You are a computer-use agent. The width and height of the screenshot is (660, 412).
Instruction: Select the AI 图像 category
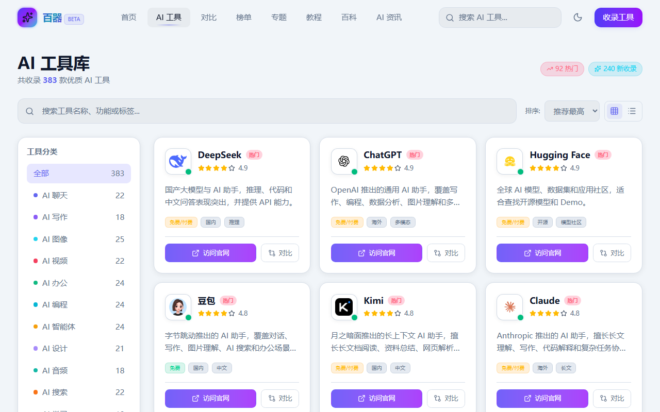pos(79,239)
